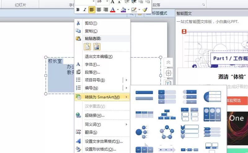
Task: Select radial cluster SmartArt layout
Action: [142, 132]
